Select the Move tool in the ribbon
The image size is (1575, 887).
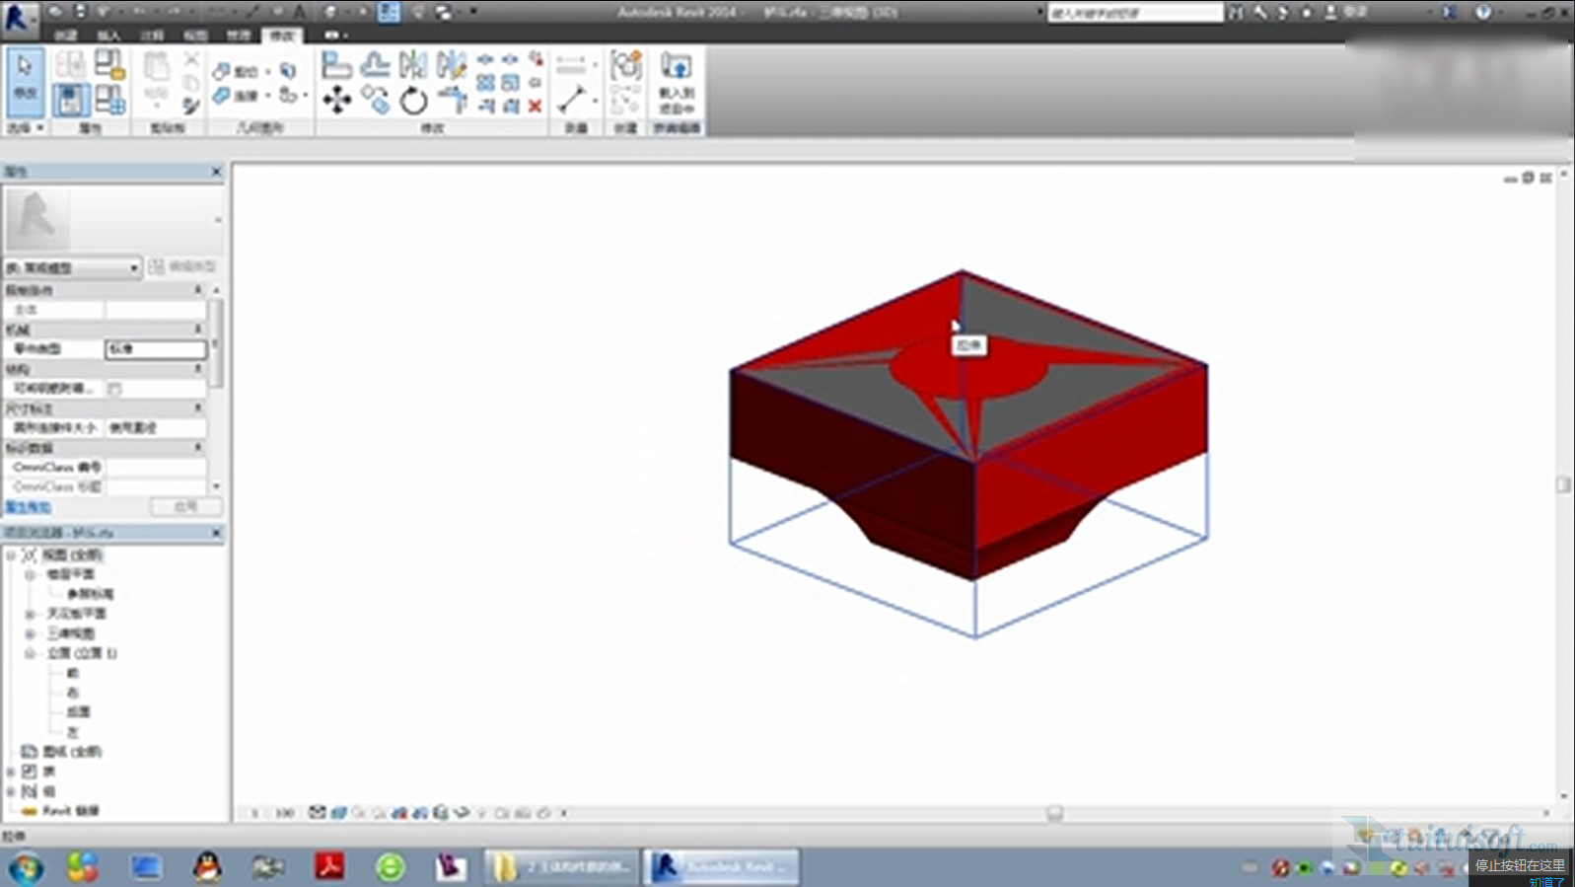[x=336, y=100]
